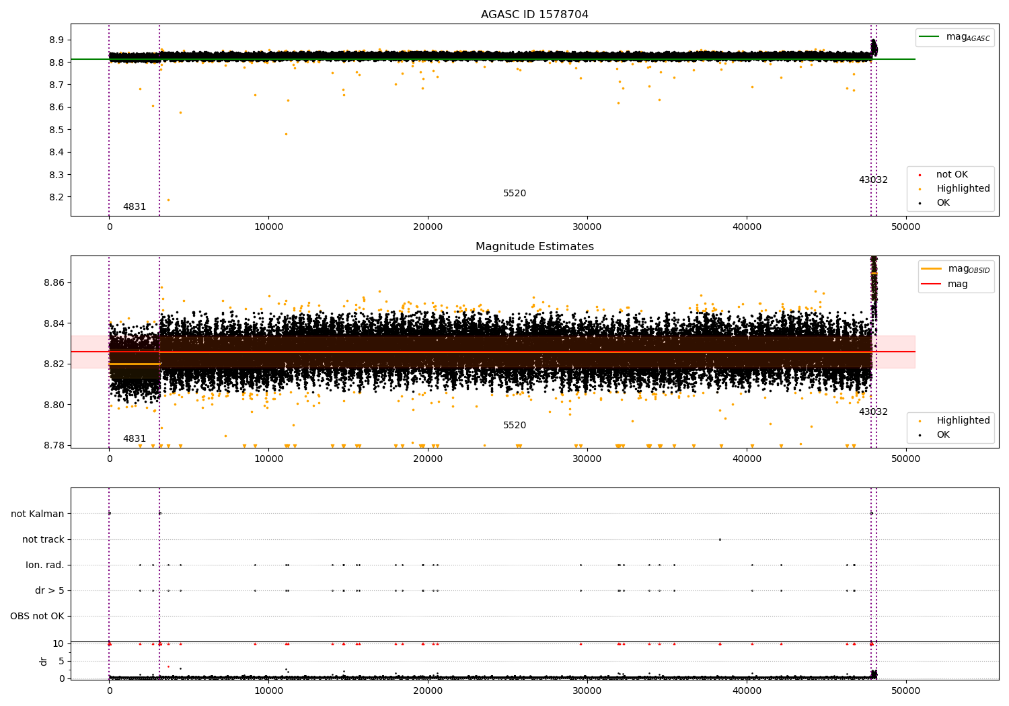Click the 8.2 y-axis tick label
1009x706 pixels.
point(57,198)
